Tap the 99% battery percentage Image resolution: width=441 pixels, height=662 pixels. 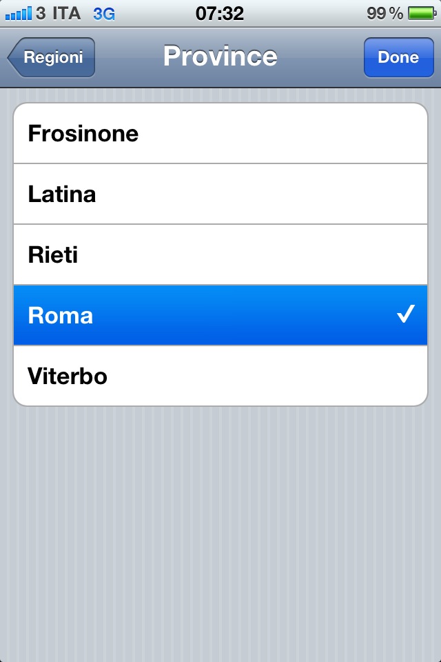pos(384,14)
